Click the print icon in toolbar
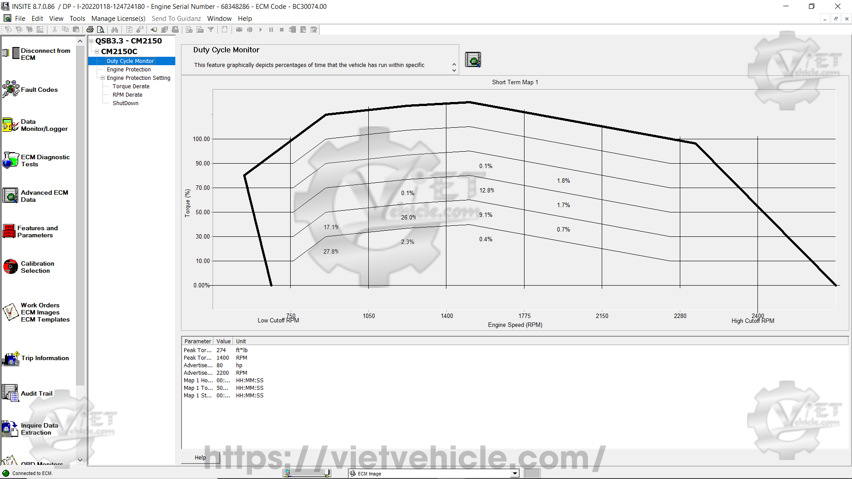852x479 pixels. 90,30
